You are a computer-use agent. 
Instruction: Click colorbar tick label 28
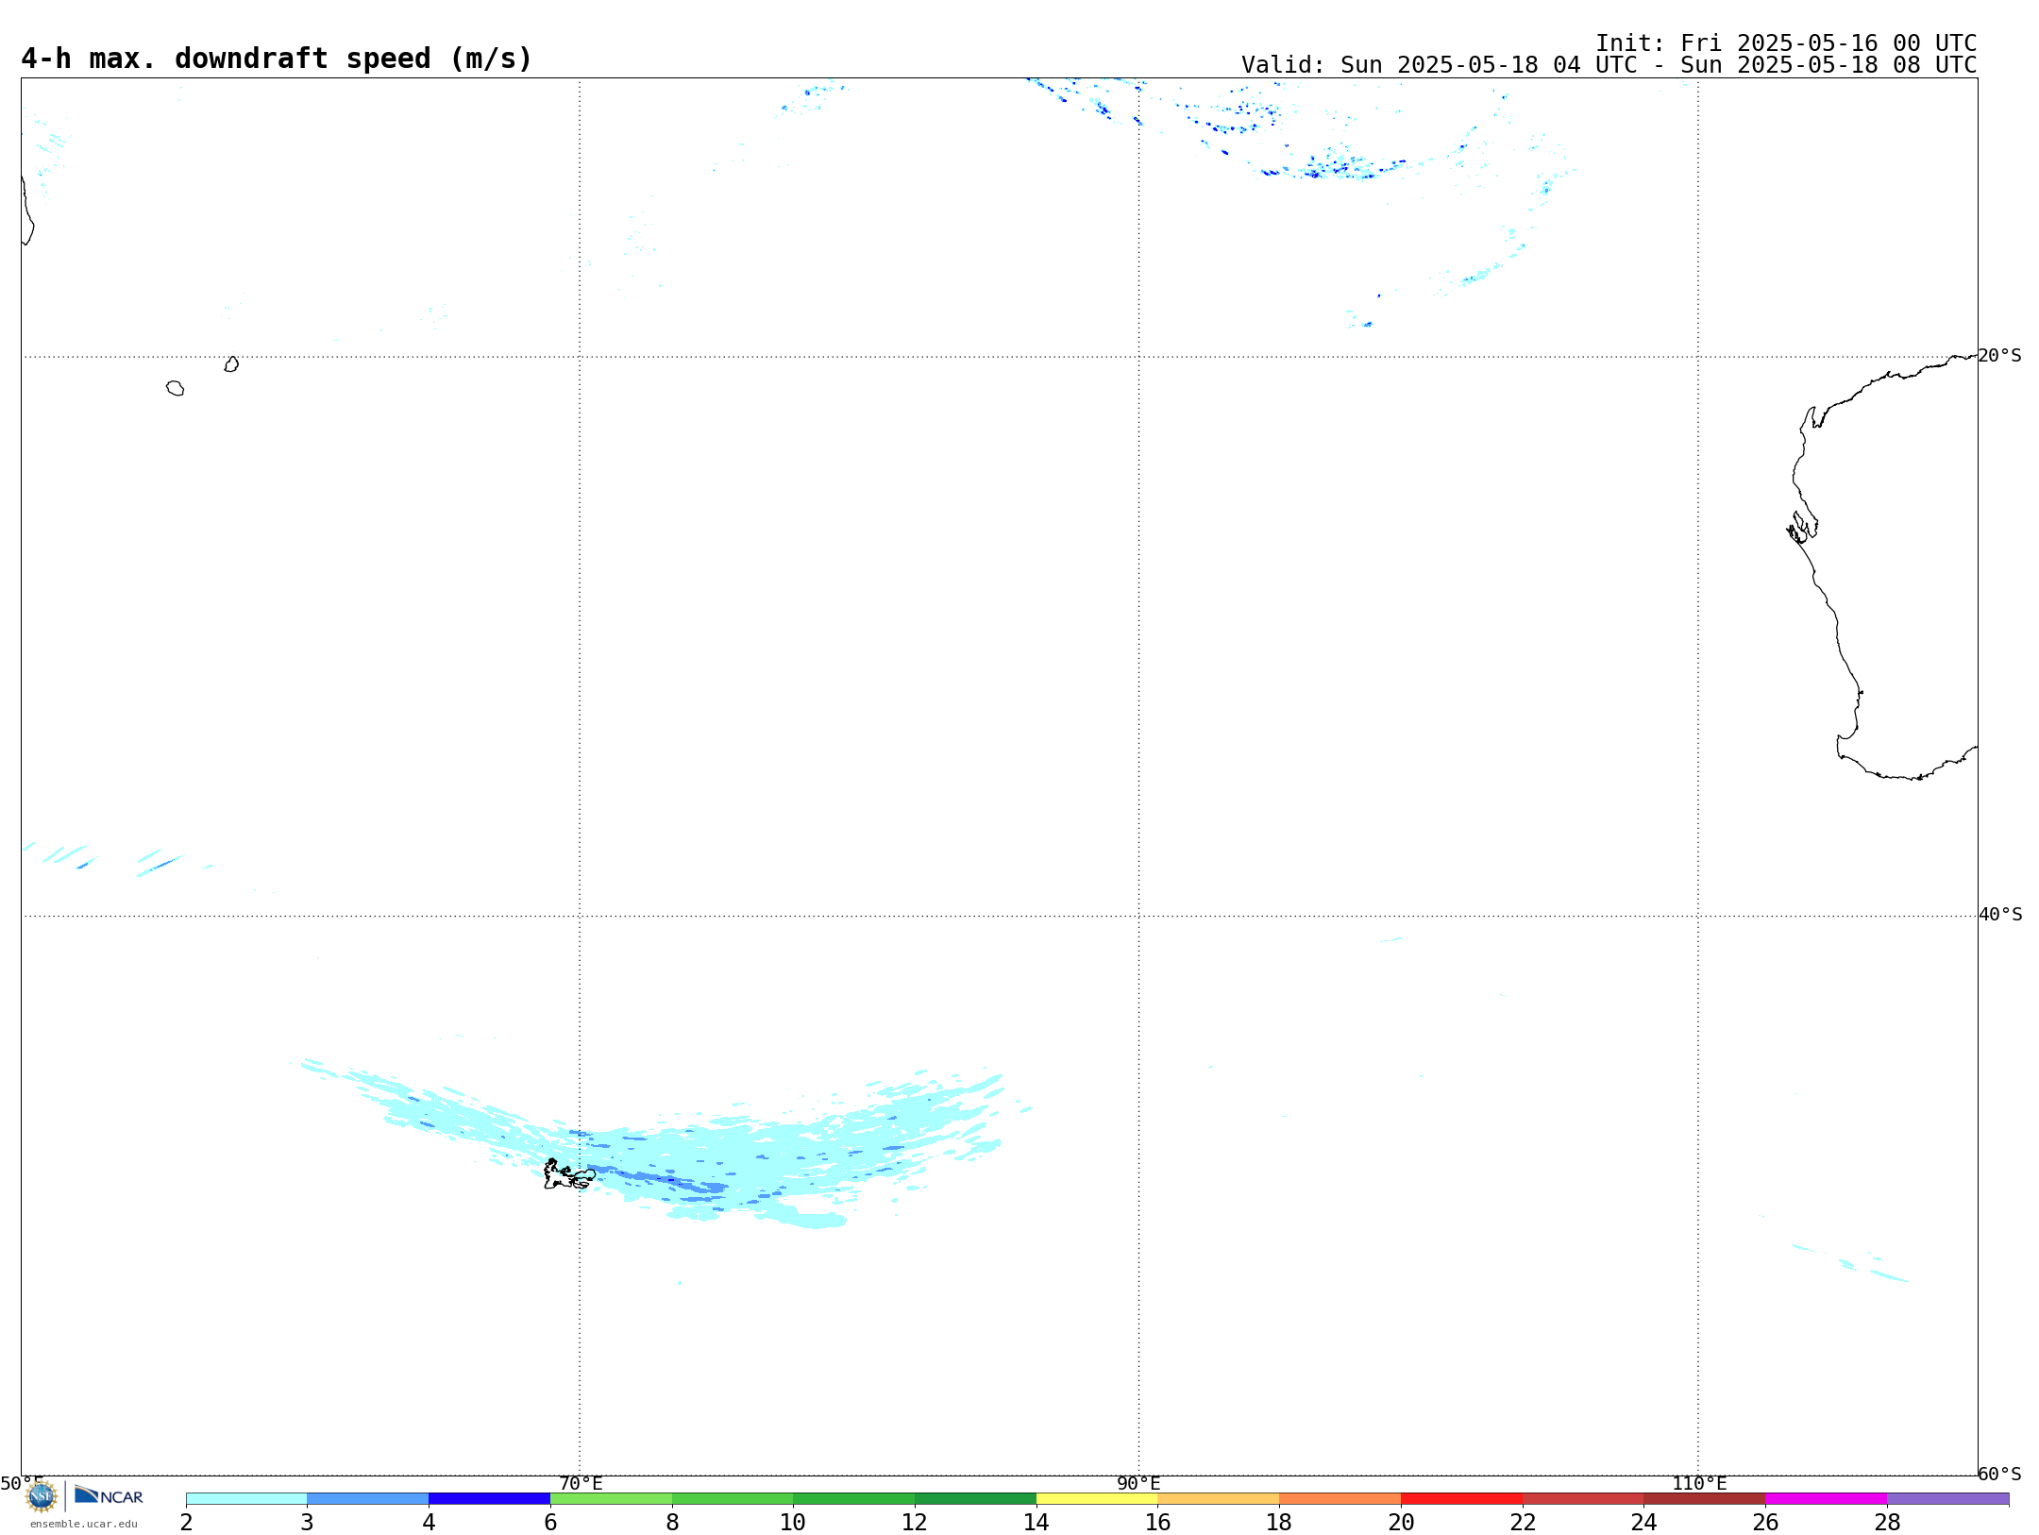click(1887, 1522)
